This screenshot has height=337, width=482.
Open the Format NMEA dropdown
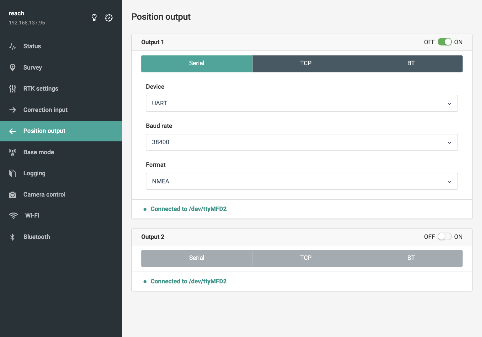(302, 182)
